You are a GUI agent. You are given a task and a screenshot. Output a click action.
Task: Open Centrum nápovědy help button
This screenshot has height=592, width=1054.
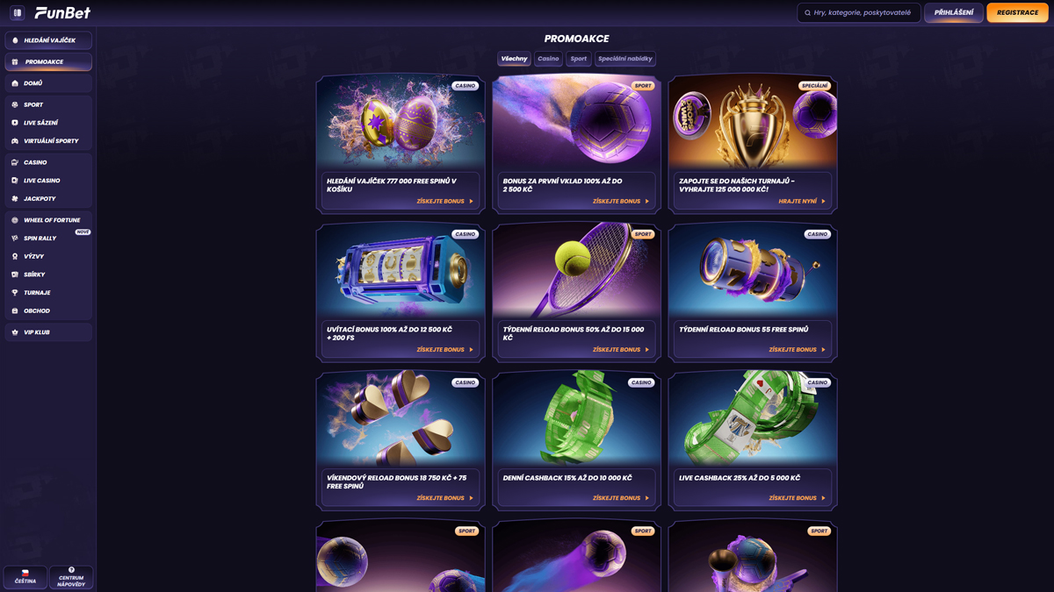point(71,576)
